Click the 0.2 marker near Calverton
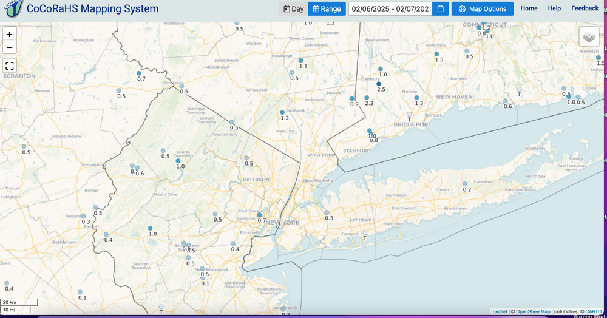 click(464, 184)
